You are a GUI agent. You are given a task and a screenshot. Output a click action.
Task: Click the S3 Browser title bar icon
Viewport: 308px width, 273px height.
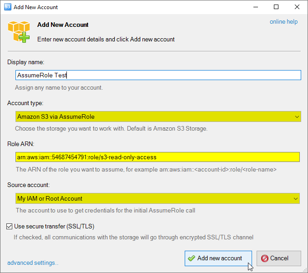pos(7,7)
